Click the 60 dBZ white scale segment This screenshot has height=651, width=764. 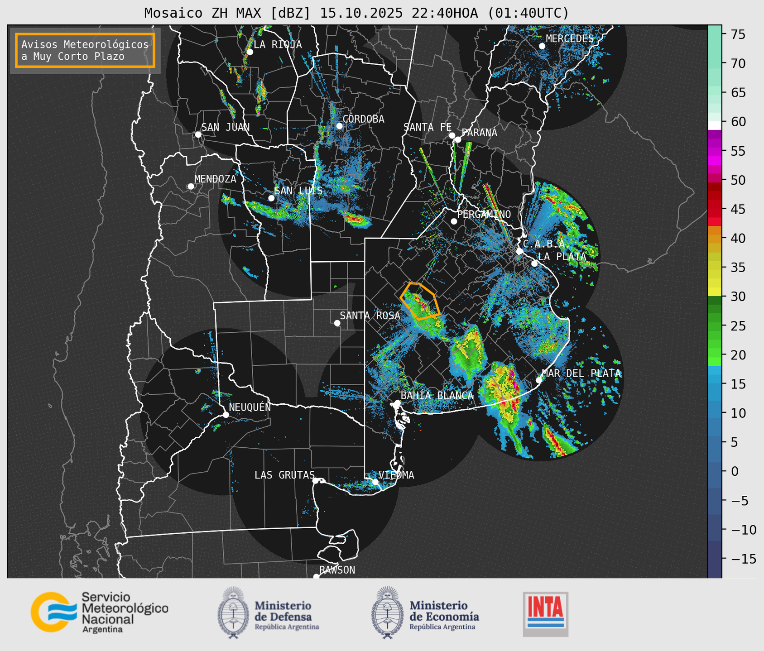coord(715,125)
